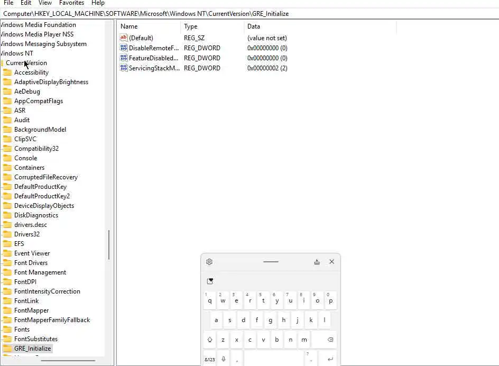Select the CorruptedFileRecovery key
The image size is (499, 366).
click(x=46, y=177)
